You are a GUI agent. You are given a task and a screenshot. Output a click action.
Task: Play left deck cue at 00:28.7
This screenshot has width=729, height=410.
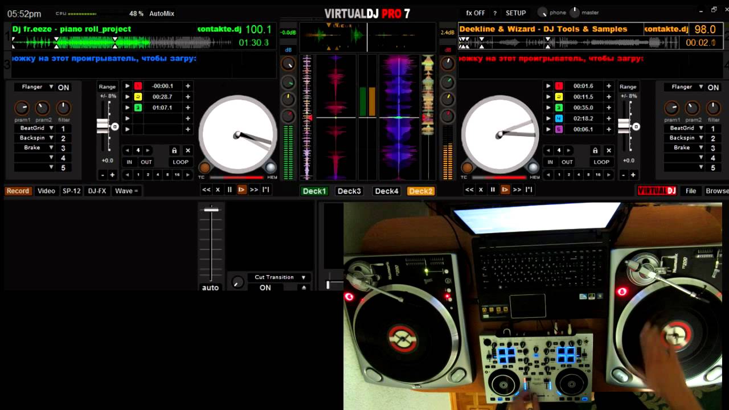[x=128, y=97]
